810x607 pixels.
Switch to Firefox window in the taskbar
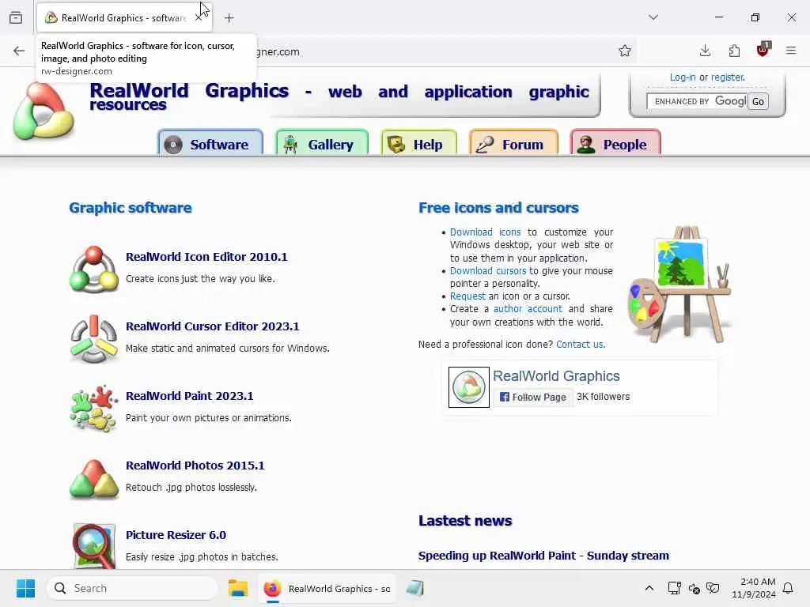tap(327, 588)
